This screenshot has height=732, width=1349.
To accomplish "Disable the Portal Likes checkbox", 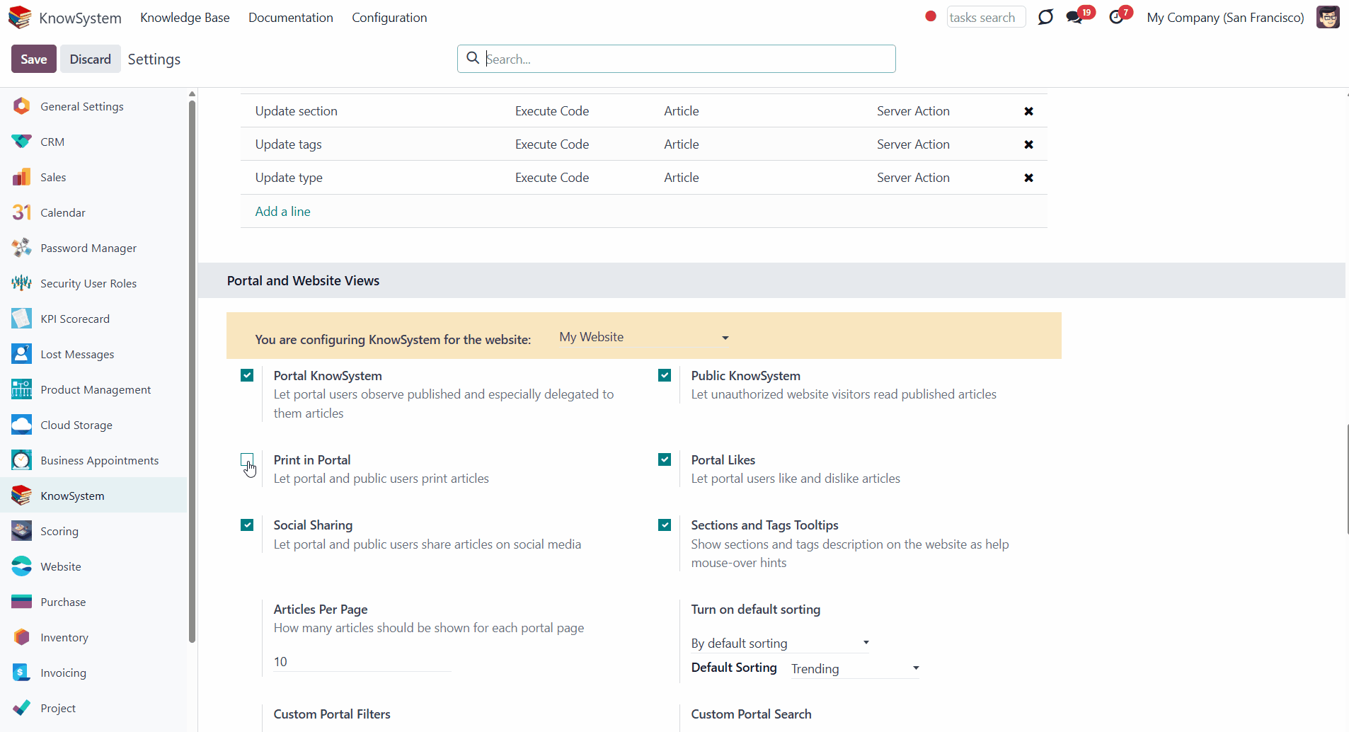I will tap(665, 459).
